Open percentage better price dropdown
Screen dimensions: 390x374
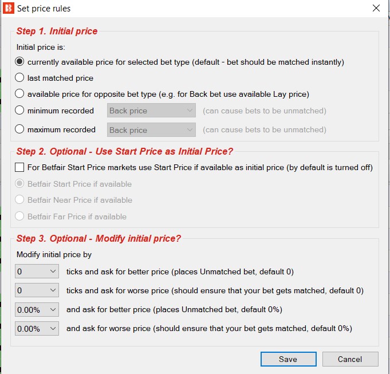tap(37, 310)
